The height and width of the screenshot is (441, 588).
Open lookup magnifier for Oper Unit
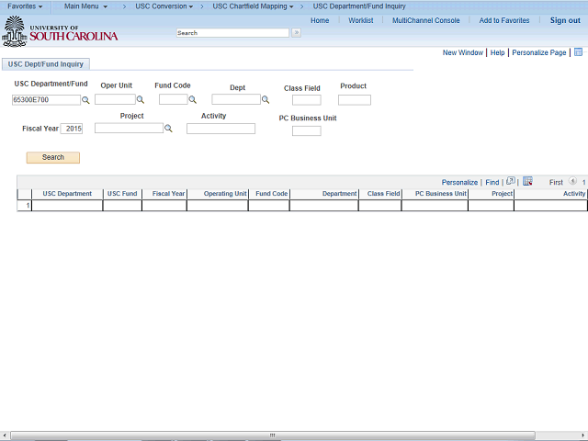pyautogui.click(x=141, y=100)
